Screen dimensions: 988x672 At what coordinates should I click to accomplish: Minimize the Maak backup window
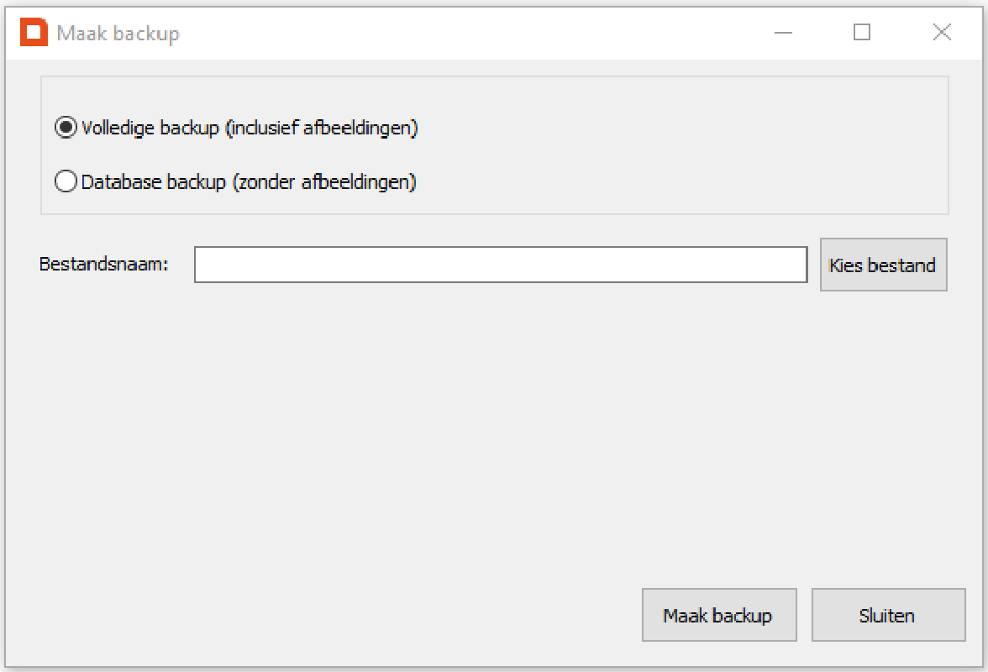click(783, 33)
